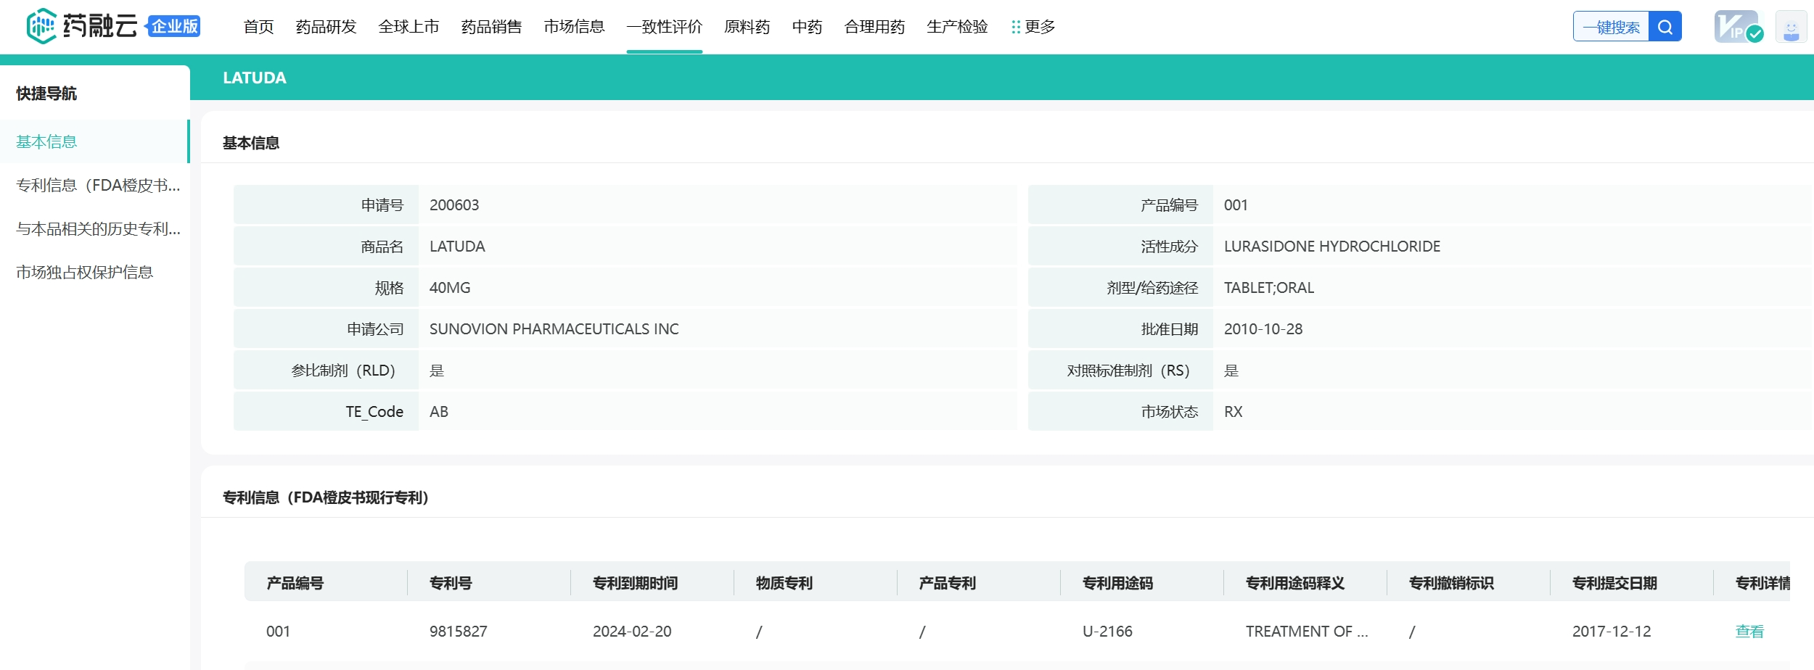This screenshot has width=1814, height=670.
Task: Open the 药品销售 menu
Action: tap(491, 27)
